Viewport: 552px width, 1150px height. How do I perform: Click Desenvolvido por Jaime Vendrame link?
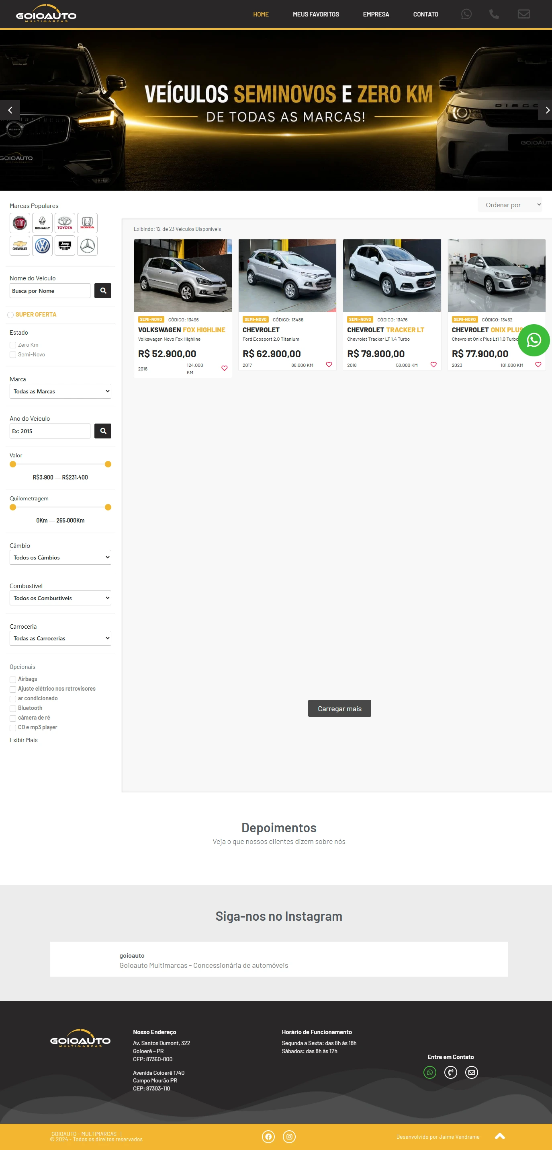click(438, 1137)
